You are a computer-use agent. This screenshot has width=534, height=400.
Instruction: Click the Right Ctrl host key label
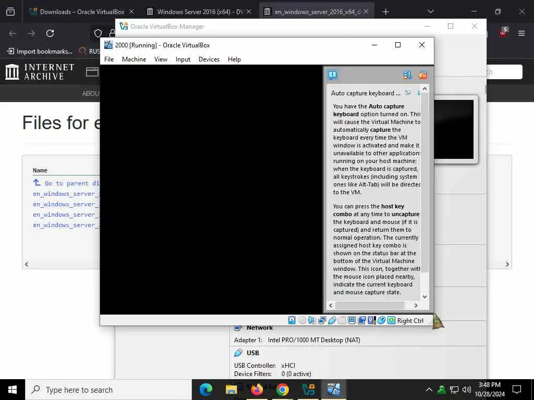410,320
